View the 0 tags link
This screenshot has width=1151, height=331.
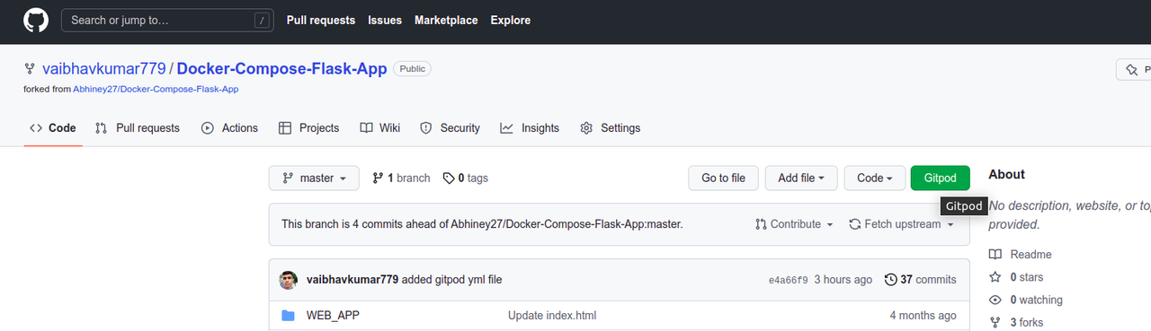click(466, 179)
